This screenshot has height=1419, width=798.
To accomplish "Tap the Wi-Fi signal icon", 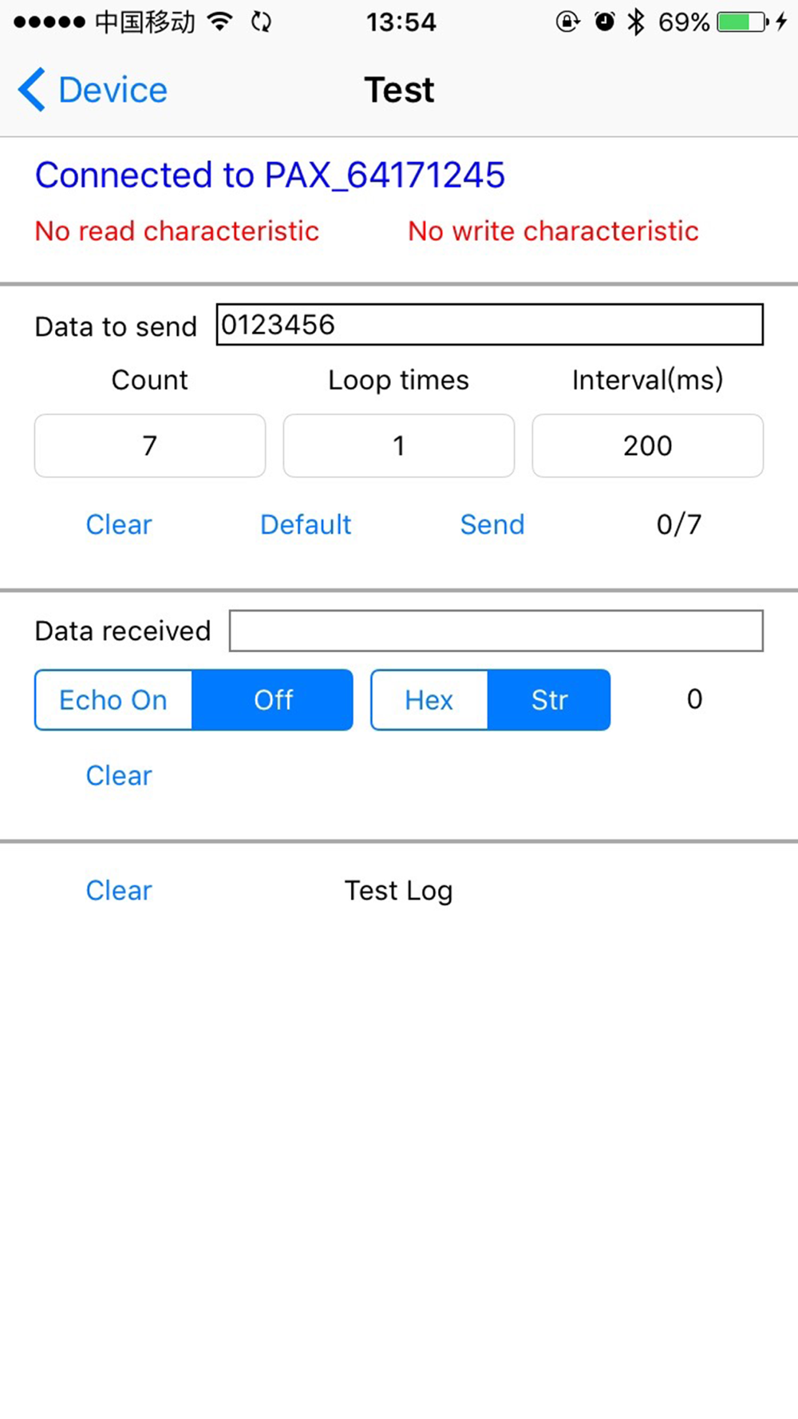I will pos(219,22).
